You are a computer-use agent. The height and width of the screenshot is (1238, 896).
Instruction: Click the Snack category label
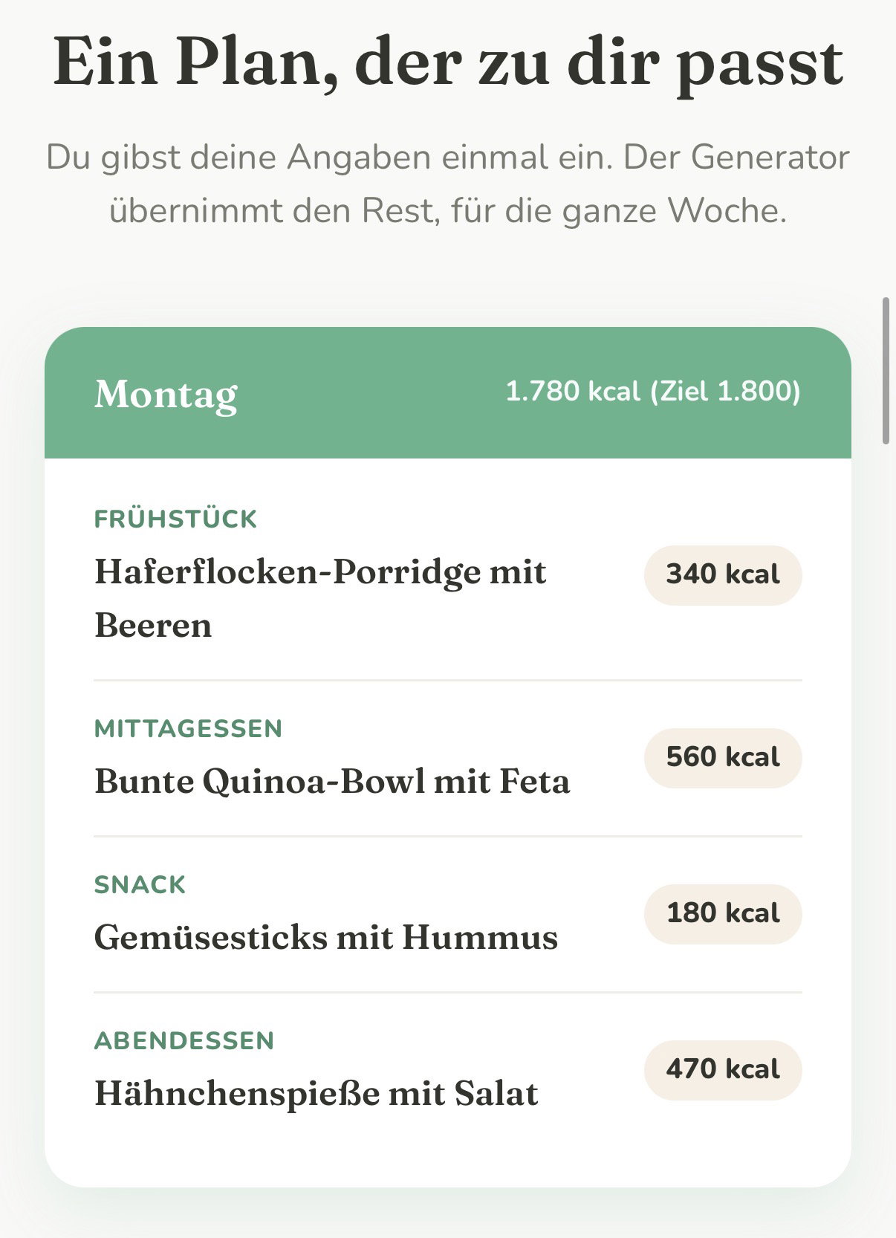140,884
